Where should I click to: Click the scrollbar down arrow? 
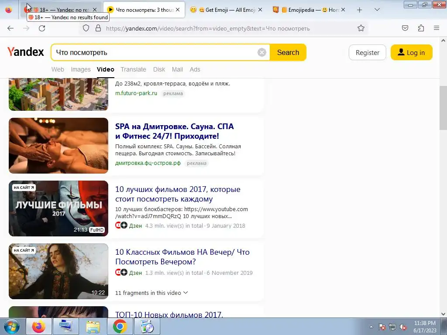click(x=443, y=314)
